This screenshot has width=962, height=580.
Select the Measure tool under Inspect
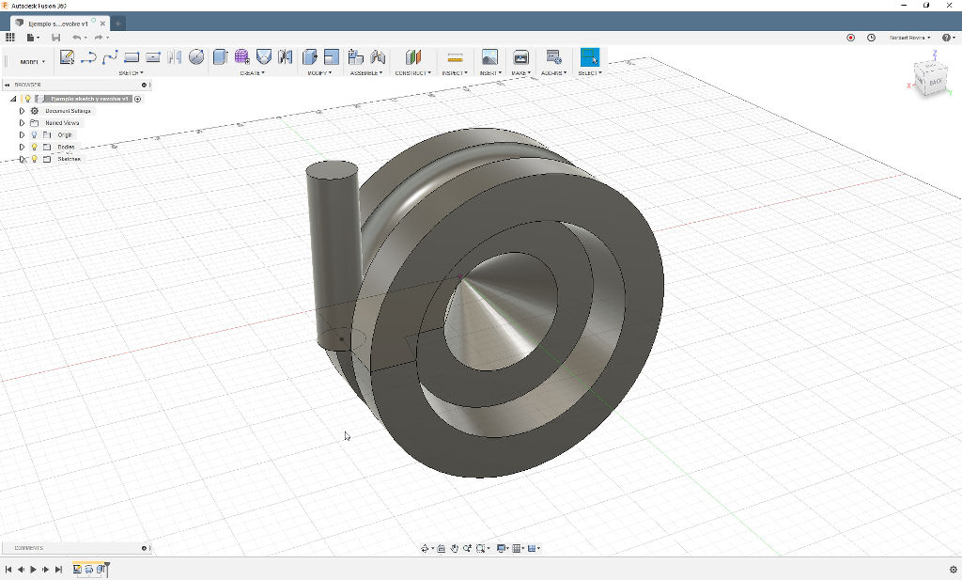[x=455, y=57]
